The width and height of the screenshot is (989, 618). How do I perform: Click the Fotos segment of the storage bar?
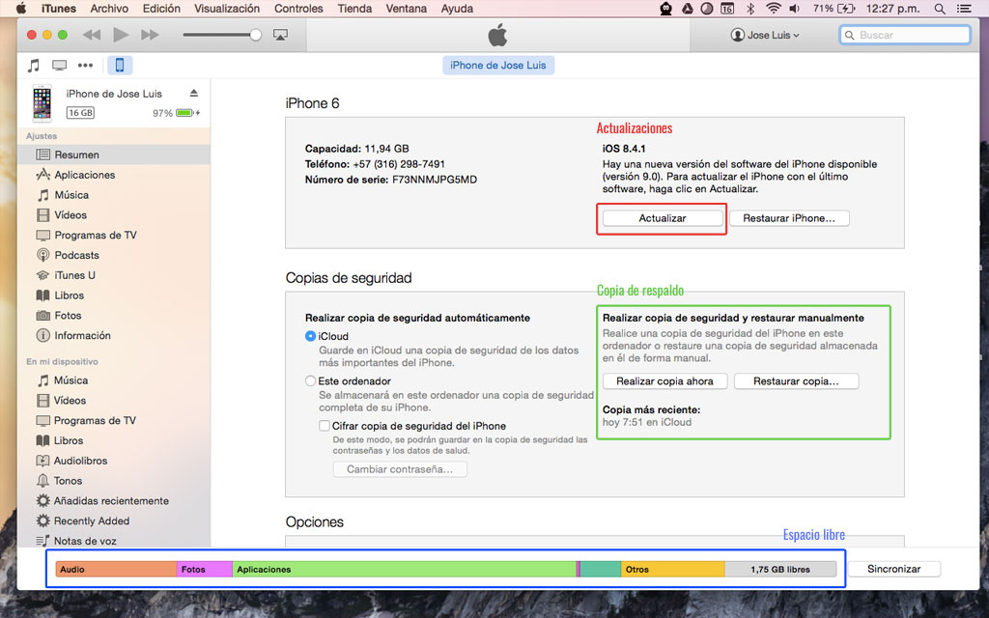pyautogui.click(x=205, y=570)
